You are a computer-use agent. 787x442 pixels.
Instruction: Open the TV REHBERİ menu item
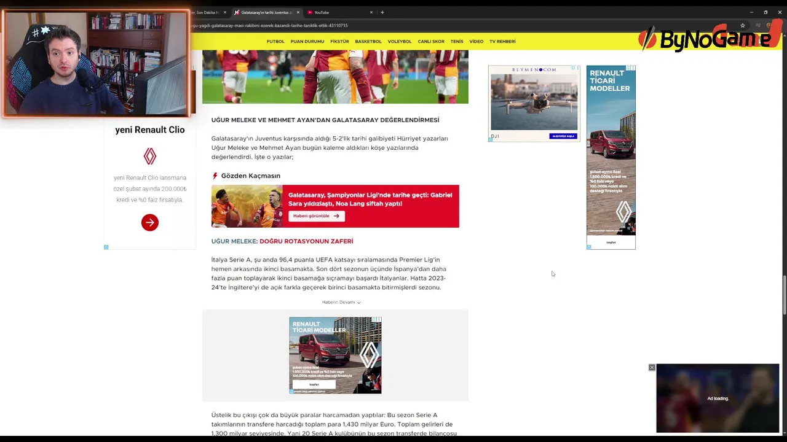coord(502,42)
